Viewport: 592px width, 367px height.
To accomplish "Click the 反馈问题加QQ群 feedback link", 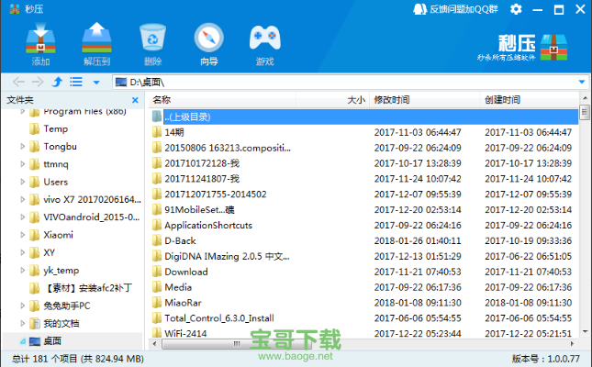I will tap(456, 9).
